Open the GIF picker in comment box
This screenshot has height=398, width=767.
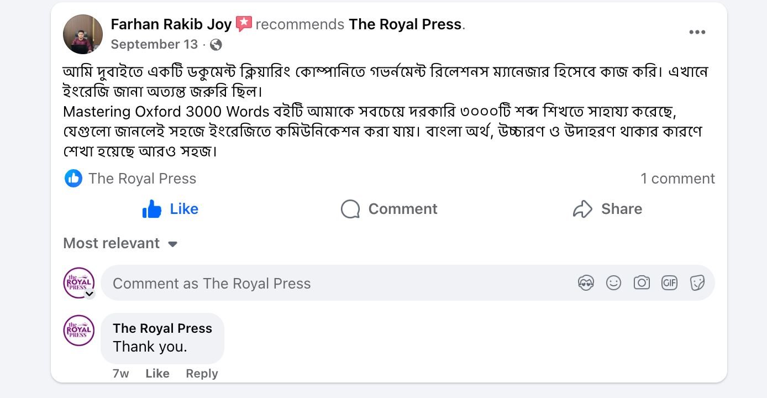[669, 283]
